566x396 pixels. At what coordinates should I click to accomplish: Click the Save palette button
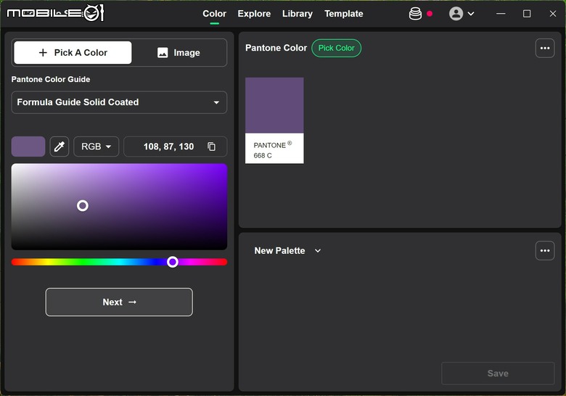point(498,374)
